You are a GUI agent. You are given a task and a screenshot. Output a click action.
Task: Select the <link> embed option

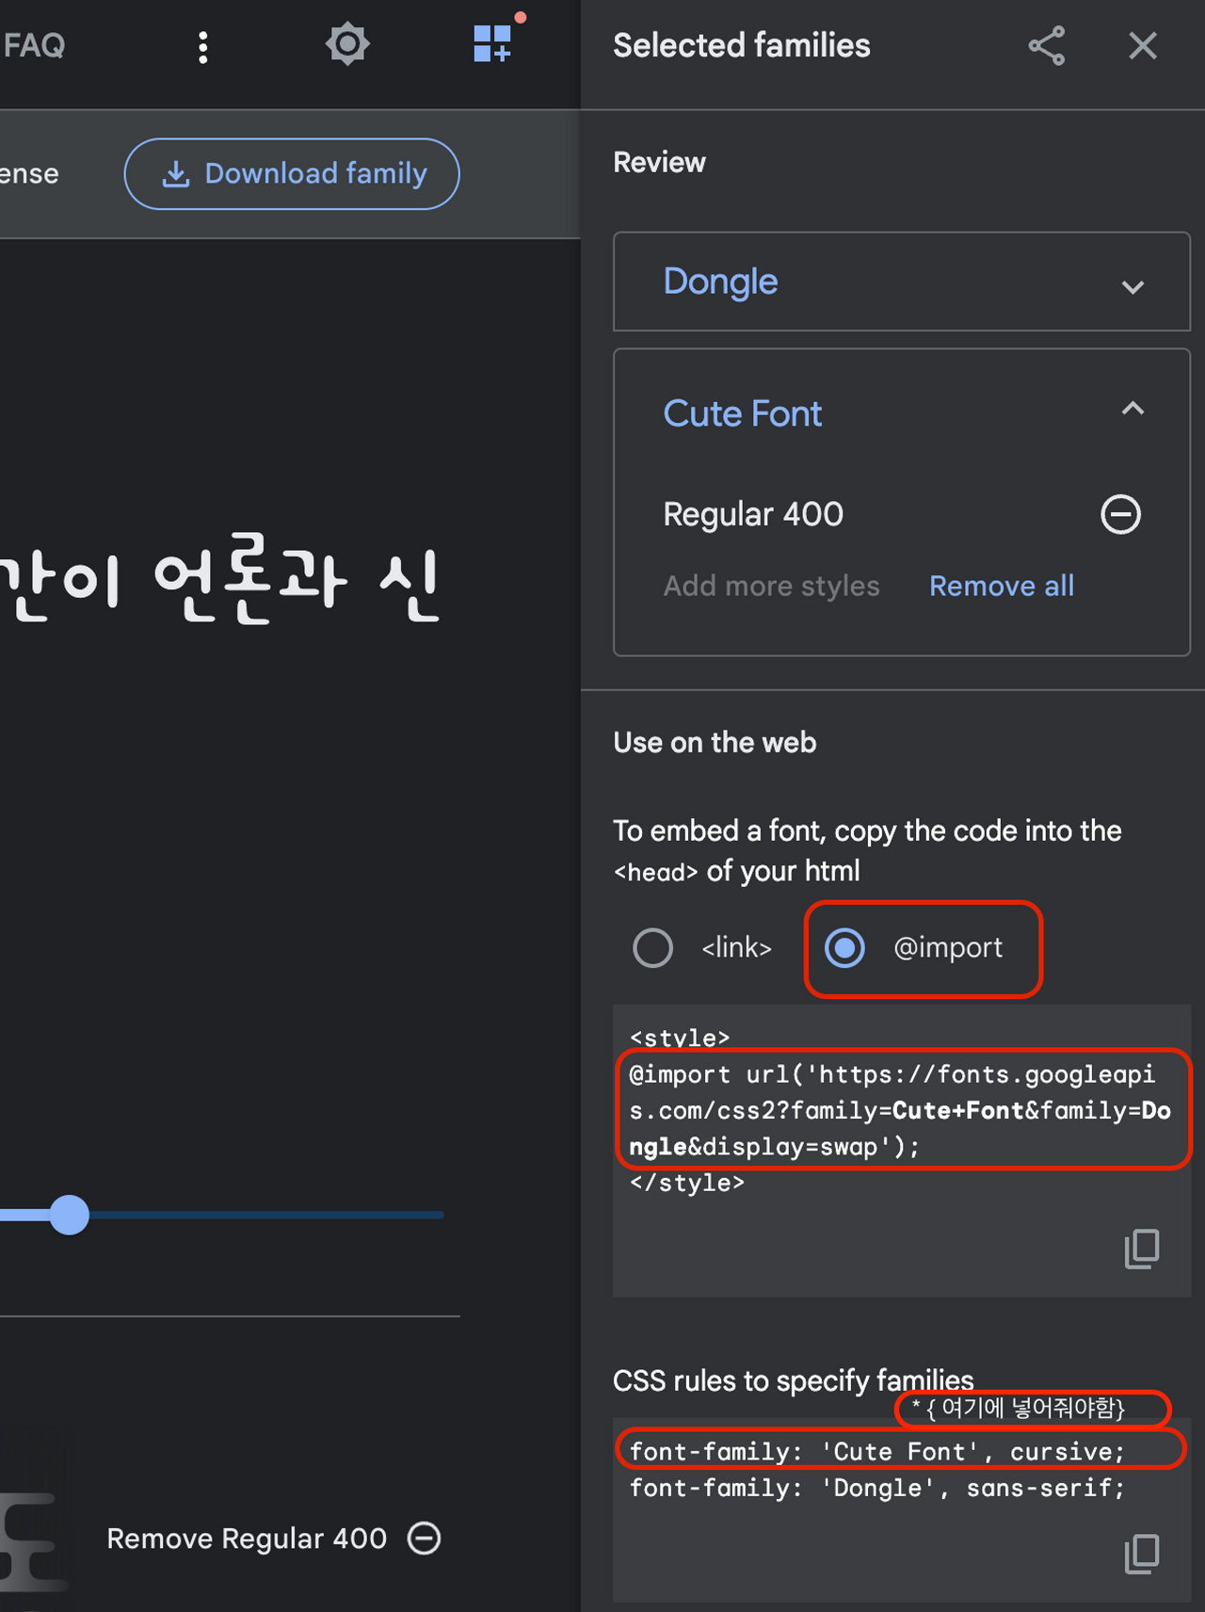[652, 947]
